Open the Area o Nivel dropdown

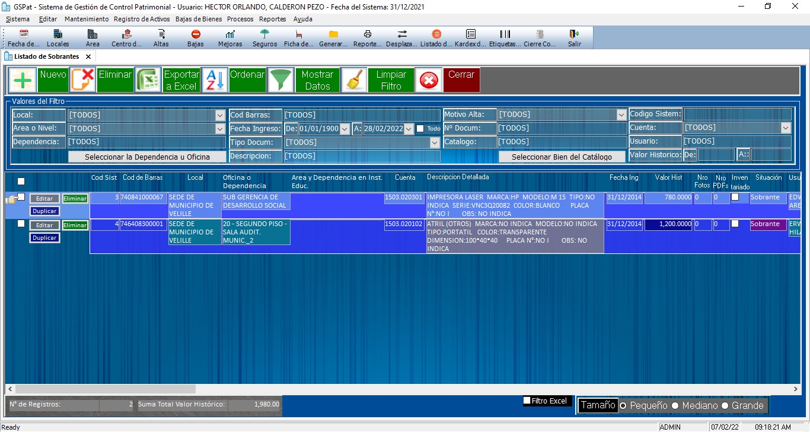(220, 128)
